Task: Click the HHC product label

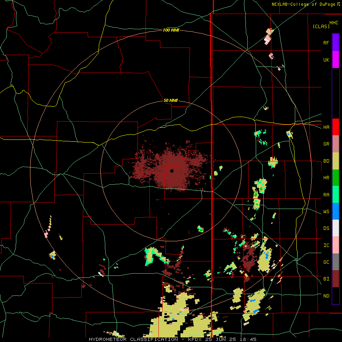Action: click(334, 23)
